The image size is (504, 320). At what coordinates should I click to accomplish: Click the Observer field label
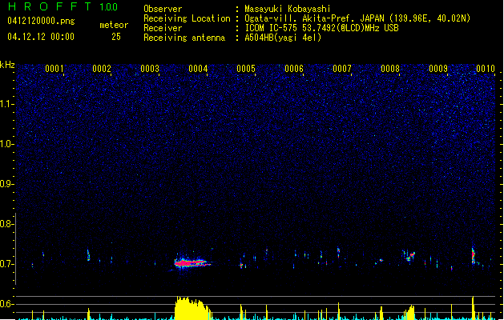[x=163, y=9]
